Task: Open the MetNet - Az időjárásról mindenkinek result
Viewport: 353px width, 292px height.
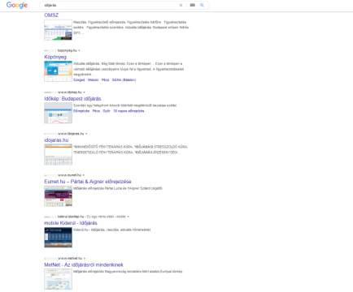Action: point(84,264)
